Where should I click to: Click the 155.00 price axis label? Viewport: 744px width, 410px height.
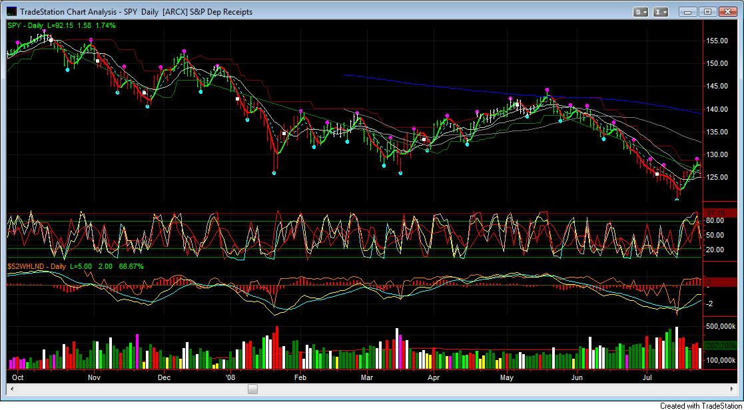(x=718, y=41)
